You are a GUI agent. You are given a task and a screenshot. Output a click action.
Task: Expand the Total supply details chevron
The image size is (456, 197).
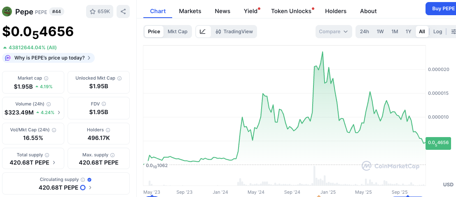coord(54,163)
